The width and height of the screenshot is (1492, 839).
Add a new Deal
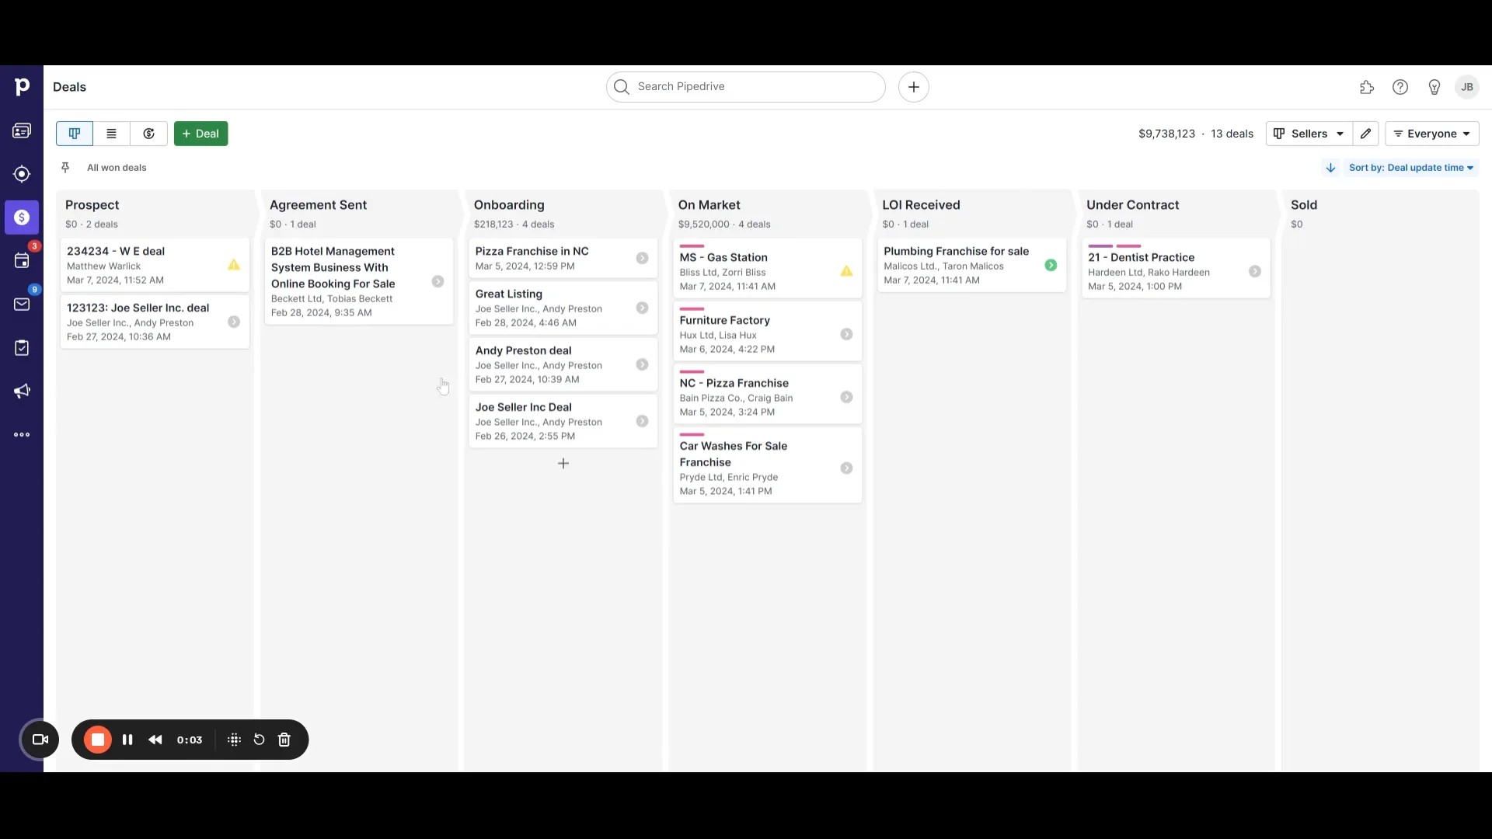pos(200,134)
